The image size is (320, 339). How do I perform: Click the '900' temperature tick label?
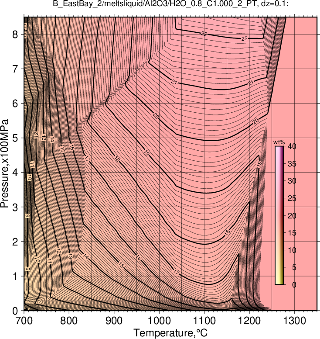pyautogui.click(x=114, y=321)
